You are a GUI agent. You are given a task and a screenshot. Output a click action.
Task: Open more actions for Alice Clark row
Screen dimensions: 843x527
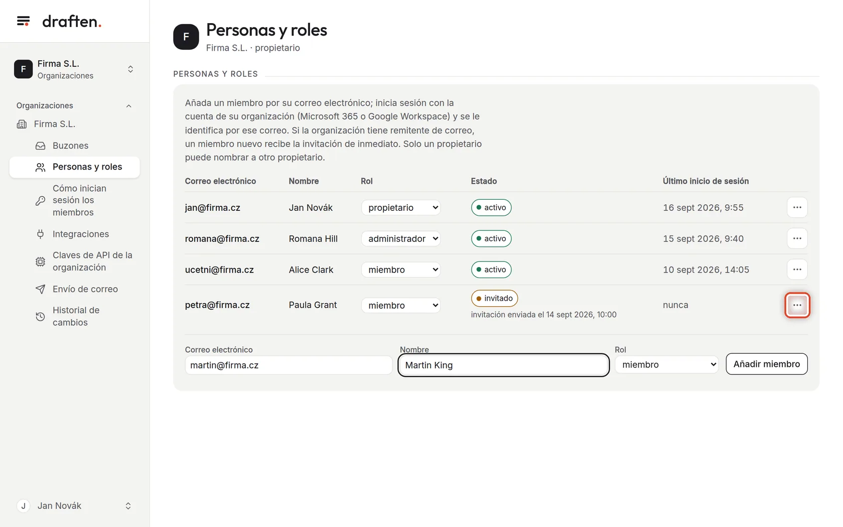797,270
